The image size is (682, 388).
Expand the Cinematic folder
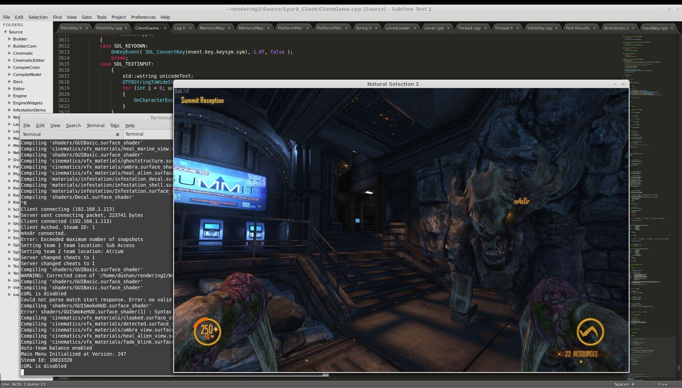10,53
